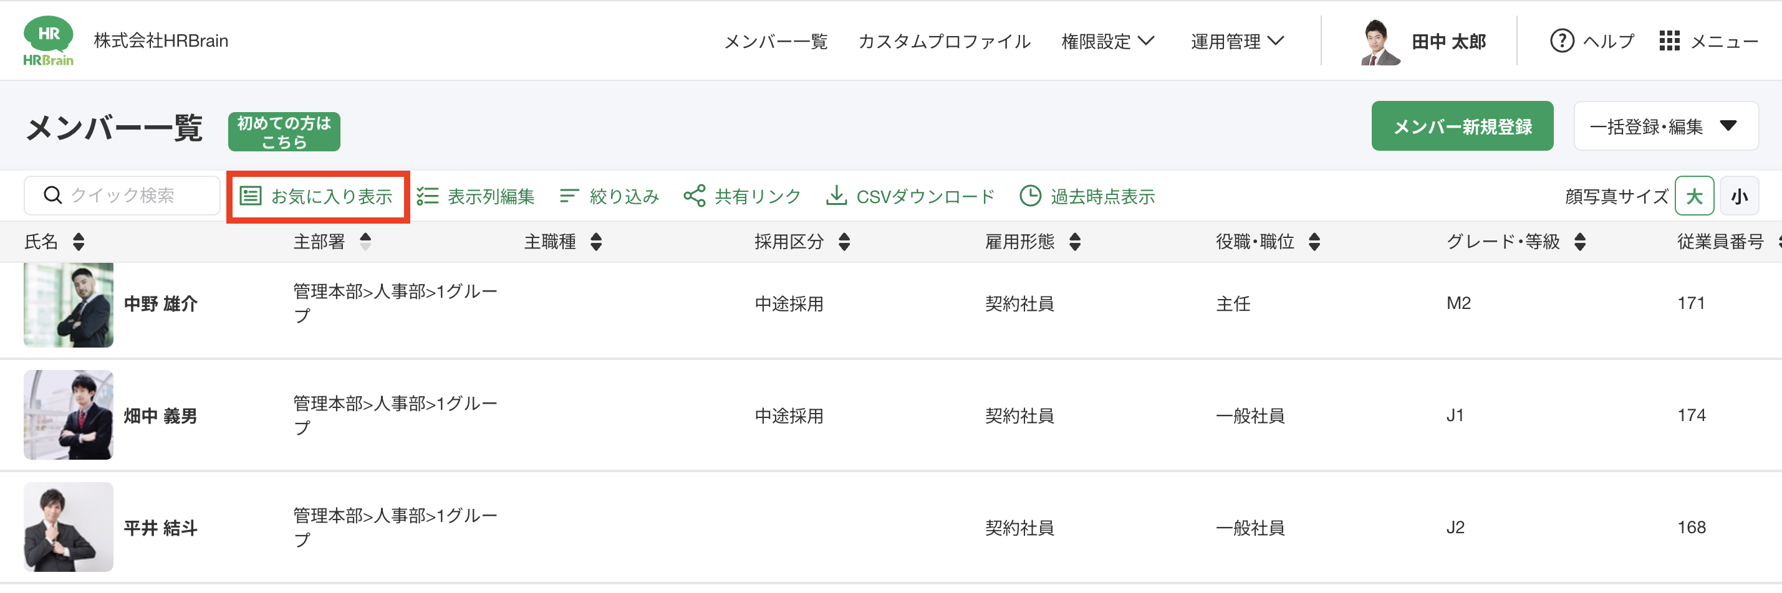Click the 初めての方はこちら button

coord(284,132)
